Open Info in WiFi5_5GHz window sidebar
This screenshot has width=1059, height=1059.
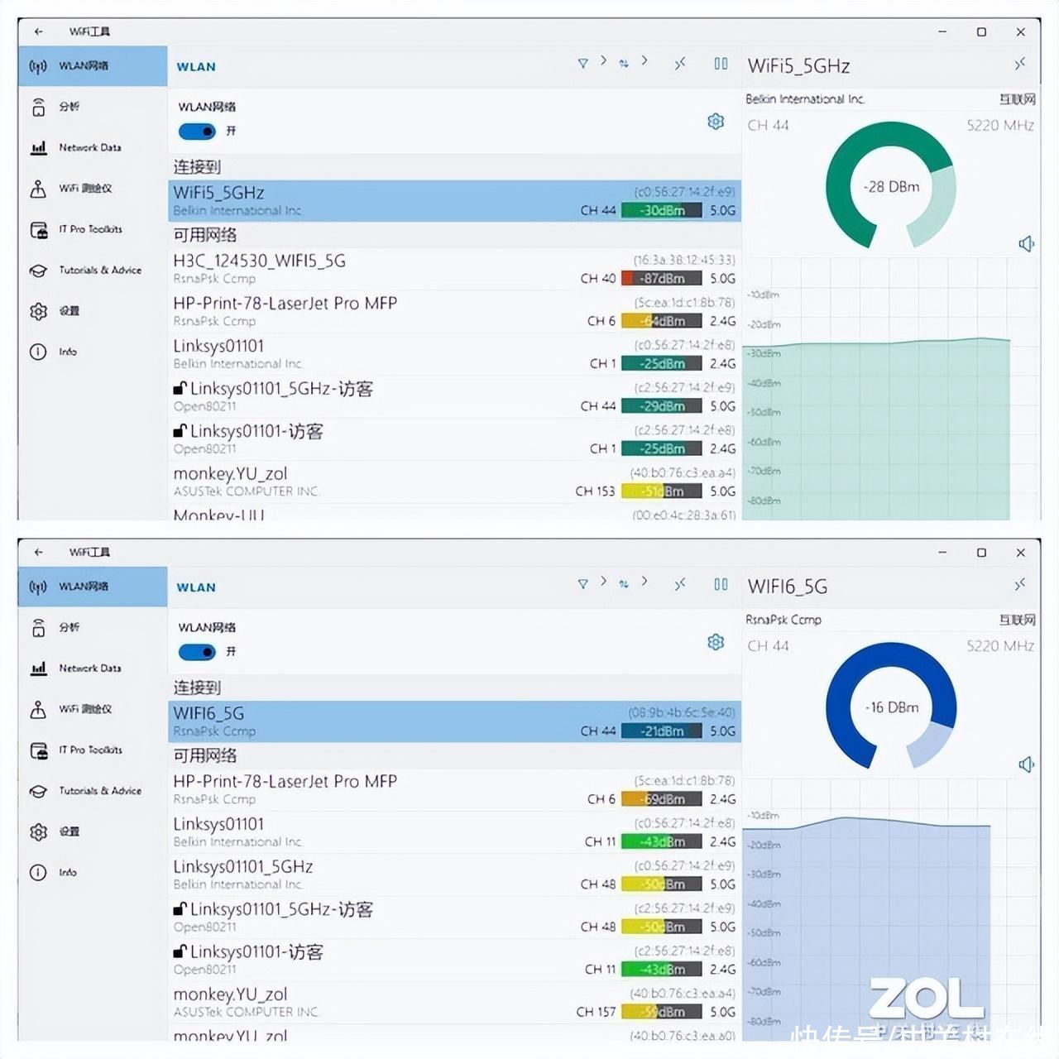(x=93, y=352)
